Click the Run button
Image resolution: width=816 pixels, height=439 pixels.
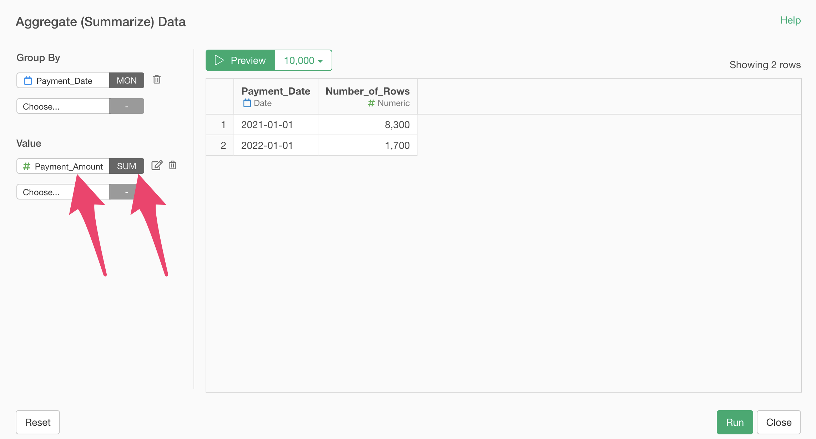735,422
